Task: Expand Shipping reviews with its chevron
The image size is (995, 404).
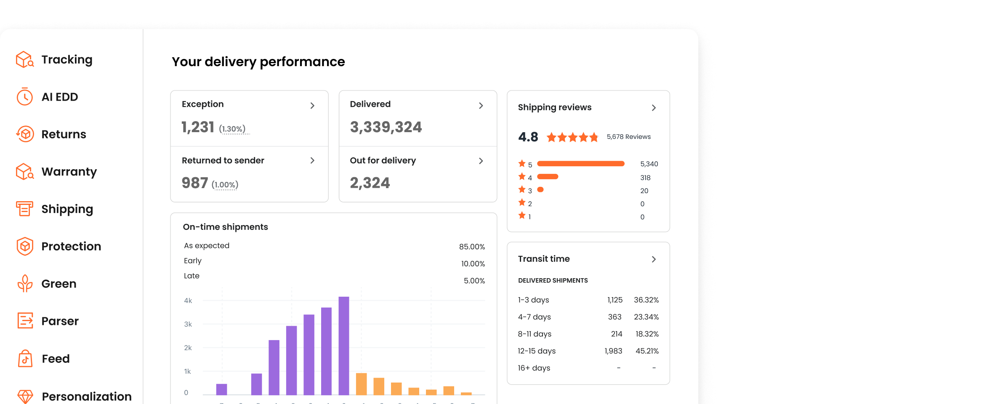Action: 654,108
